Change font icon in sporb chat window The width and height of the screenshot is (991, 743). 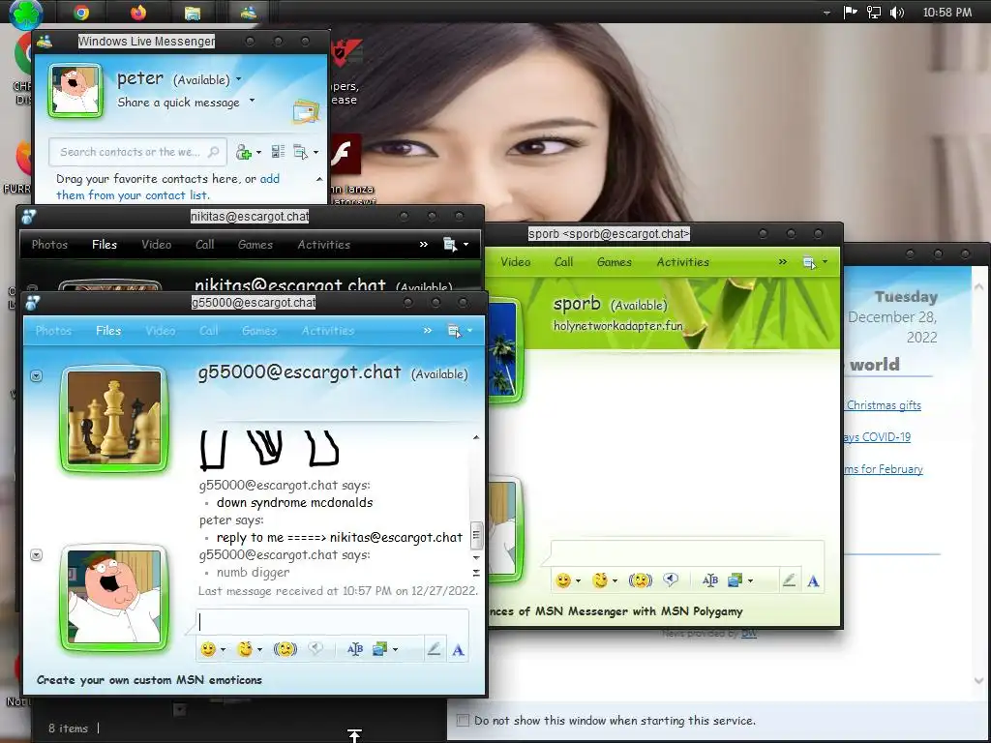tap(709, 580)
